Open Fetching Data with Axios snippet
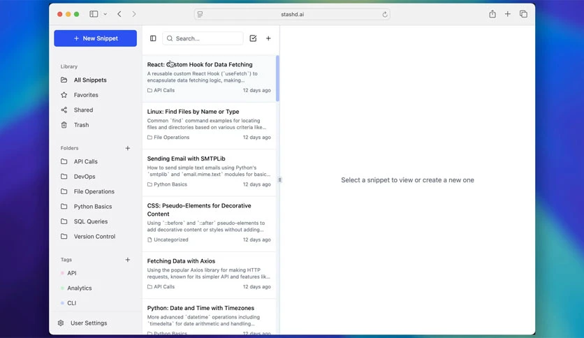Screen dimensions: 584x338 click(x=209, y=275)
